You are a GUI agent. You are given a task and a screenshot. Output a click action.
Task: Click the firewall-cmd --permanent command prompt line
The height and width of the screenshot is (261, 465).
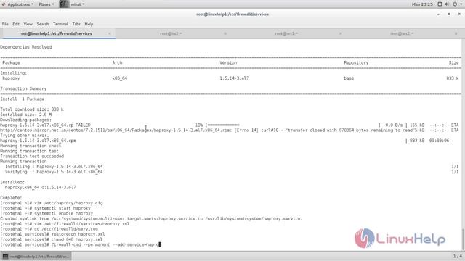pyautogui.click(x=81, y=245)
